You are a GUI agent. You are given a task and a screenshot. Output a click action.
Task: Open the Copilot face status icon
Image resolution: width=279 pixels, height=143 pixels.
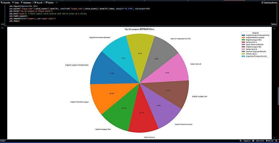pyautogui.click(x=253, y=141)
